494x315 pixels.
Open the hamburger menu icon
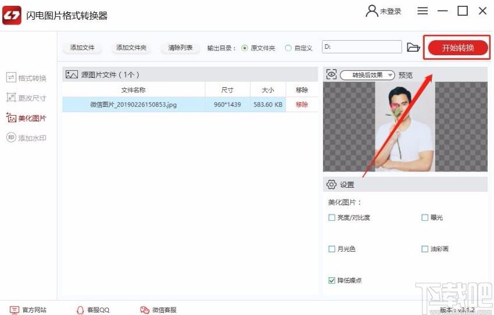pyautogui.click(x=422, y=11)
